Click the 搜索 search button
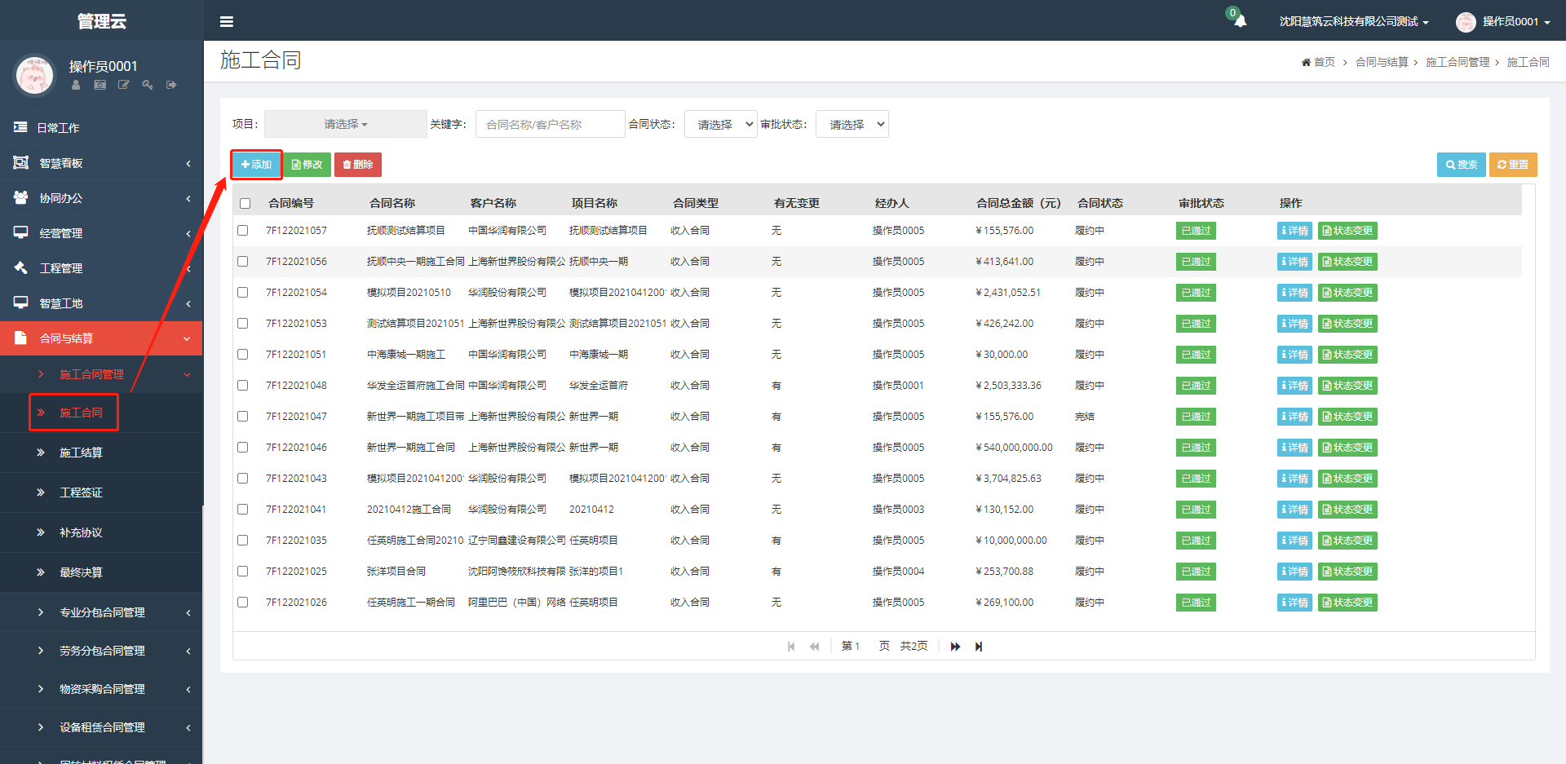 (1461, 165)
